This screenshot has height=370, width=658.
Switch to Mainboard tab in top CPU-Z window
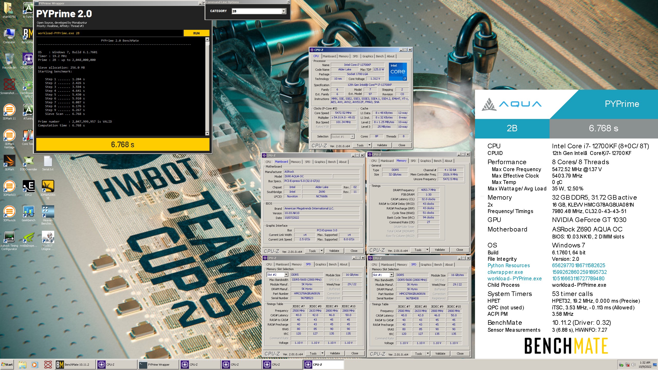point(329,56)
